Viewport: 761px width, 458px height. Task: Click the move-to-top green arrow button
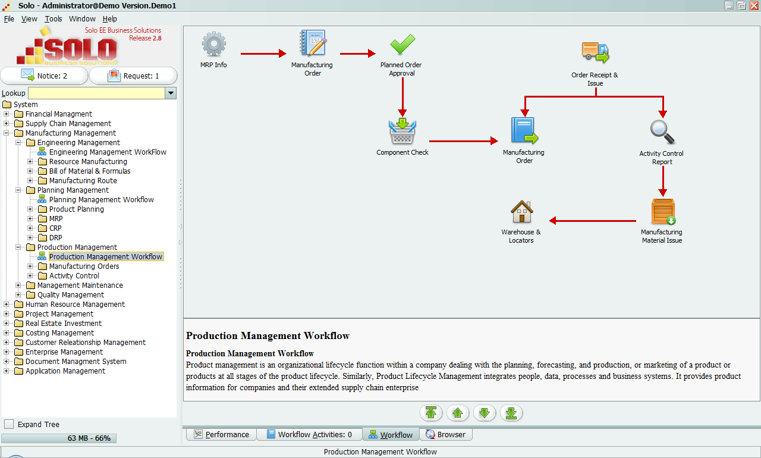click(x=431, y=413)
